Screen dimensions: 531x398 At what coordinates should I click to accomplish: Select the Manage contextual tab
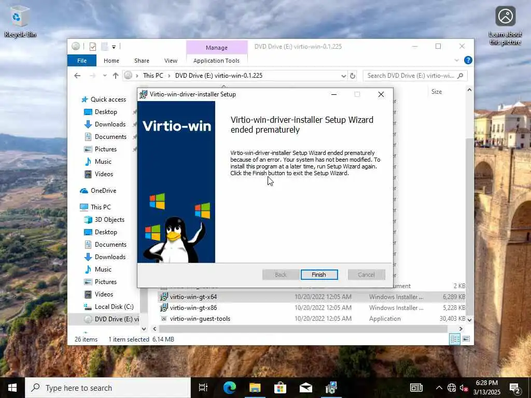tap(217, 47)
